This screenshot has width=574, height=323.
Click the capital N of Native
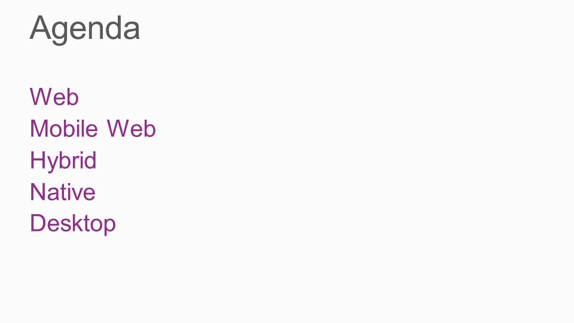[37, 192]
